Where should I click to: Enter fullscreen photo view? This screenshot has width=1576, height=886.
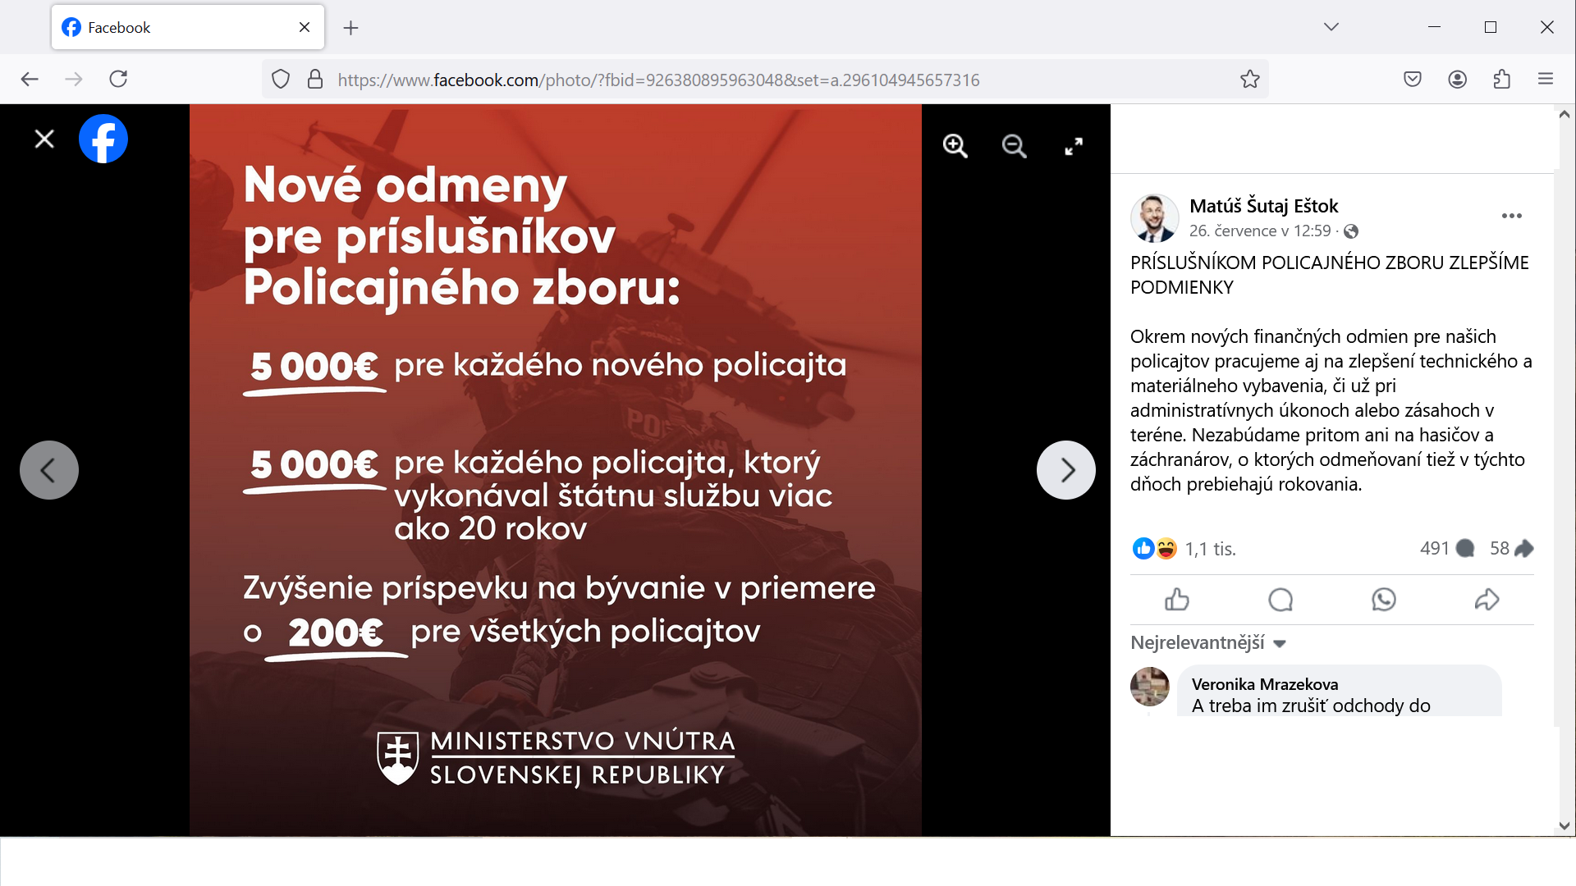click(x=1073, y=146)
